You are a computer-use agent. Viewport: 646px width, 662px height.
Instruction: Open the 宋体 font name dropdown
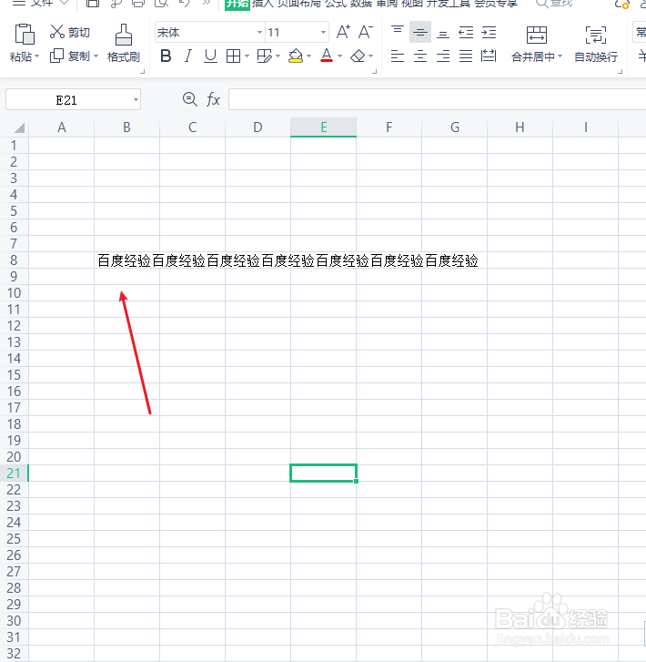tap(259, 32)
